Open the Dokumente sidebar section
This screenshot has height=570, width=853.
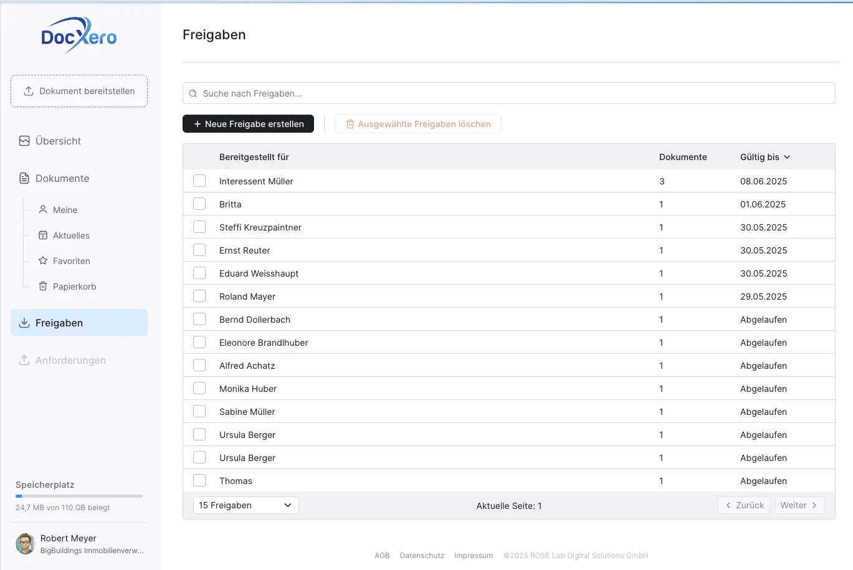[x=62, y=179]
